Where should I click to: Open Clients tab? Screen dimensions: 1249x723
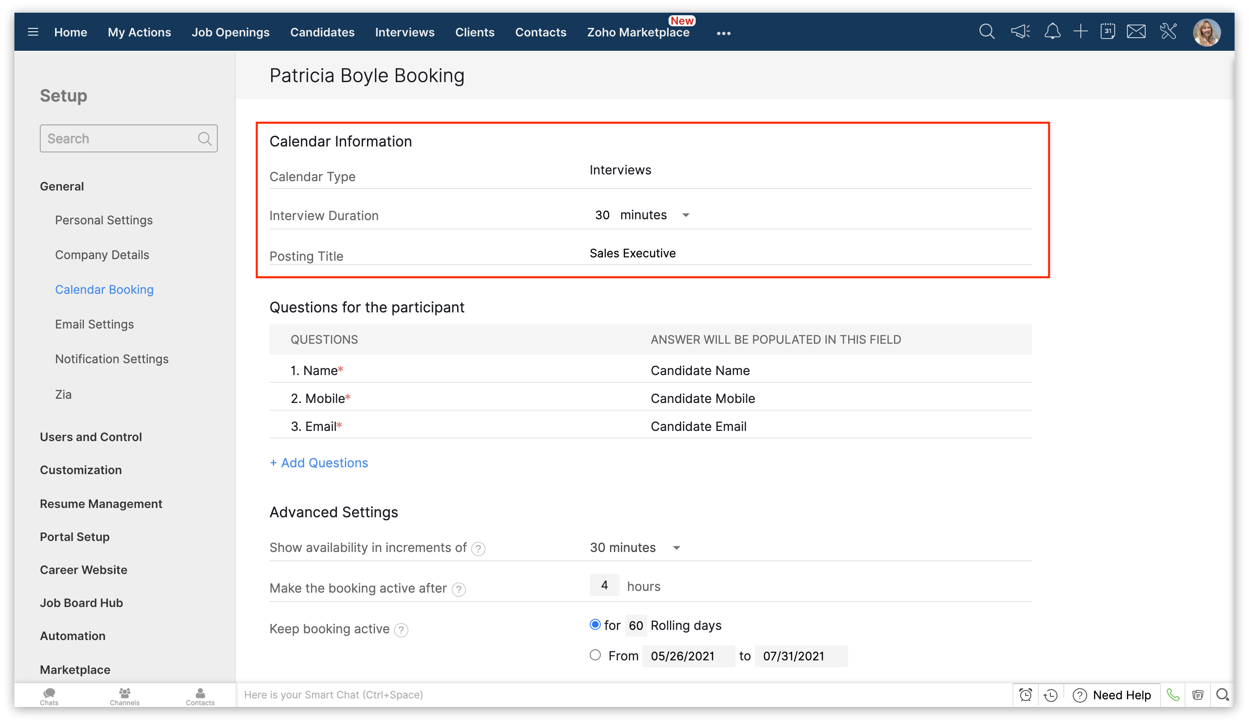(x=475, y=32)
